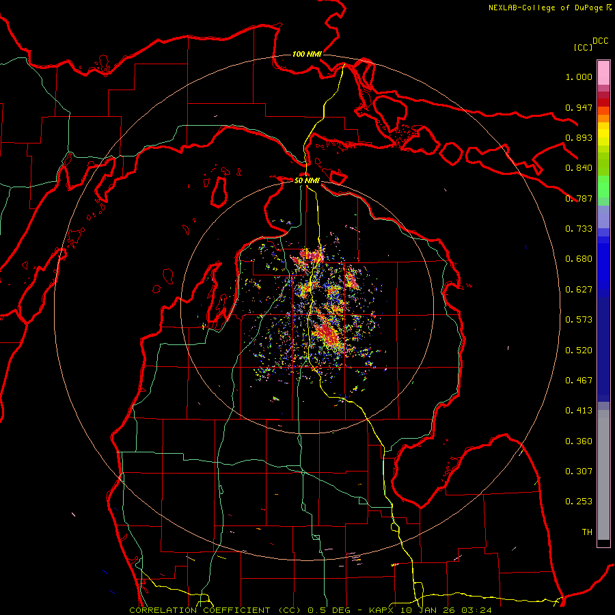The width and height of the screenshot is (615, 615).
Task: Click the NEXLAB-College of DuPage title text
Action: (545, 8)
